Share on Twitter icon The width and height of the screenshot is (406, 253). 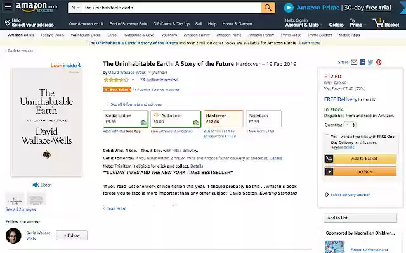pyautogui.click(x=370, y=62)
